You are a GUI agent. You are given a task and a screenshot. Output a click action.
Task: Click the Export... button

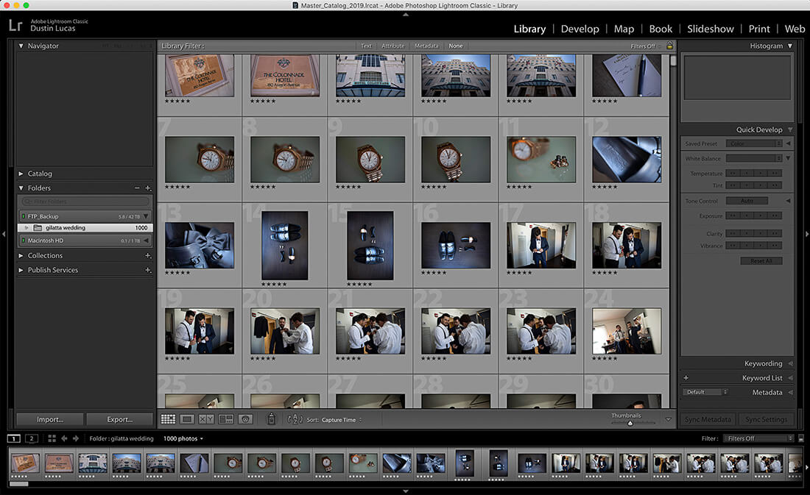[x=120, y=419]
